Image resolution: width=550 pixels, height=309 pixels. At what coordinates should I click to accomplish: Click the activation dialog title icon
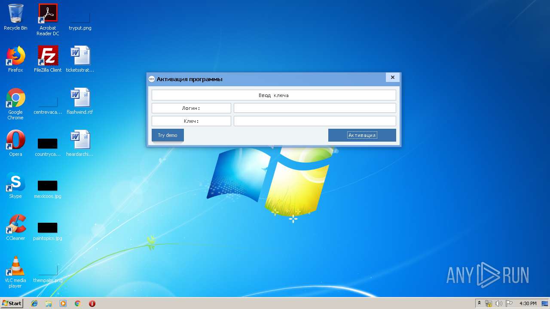(x=151, y=79)
